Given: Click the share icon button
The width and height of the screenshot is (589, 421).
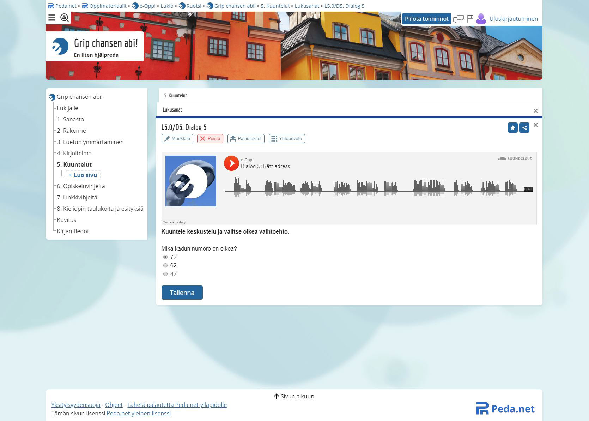Looking at the screenshot, I should (524, 128).
